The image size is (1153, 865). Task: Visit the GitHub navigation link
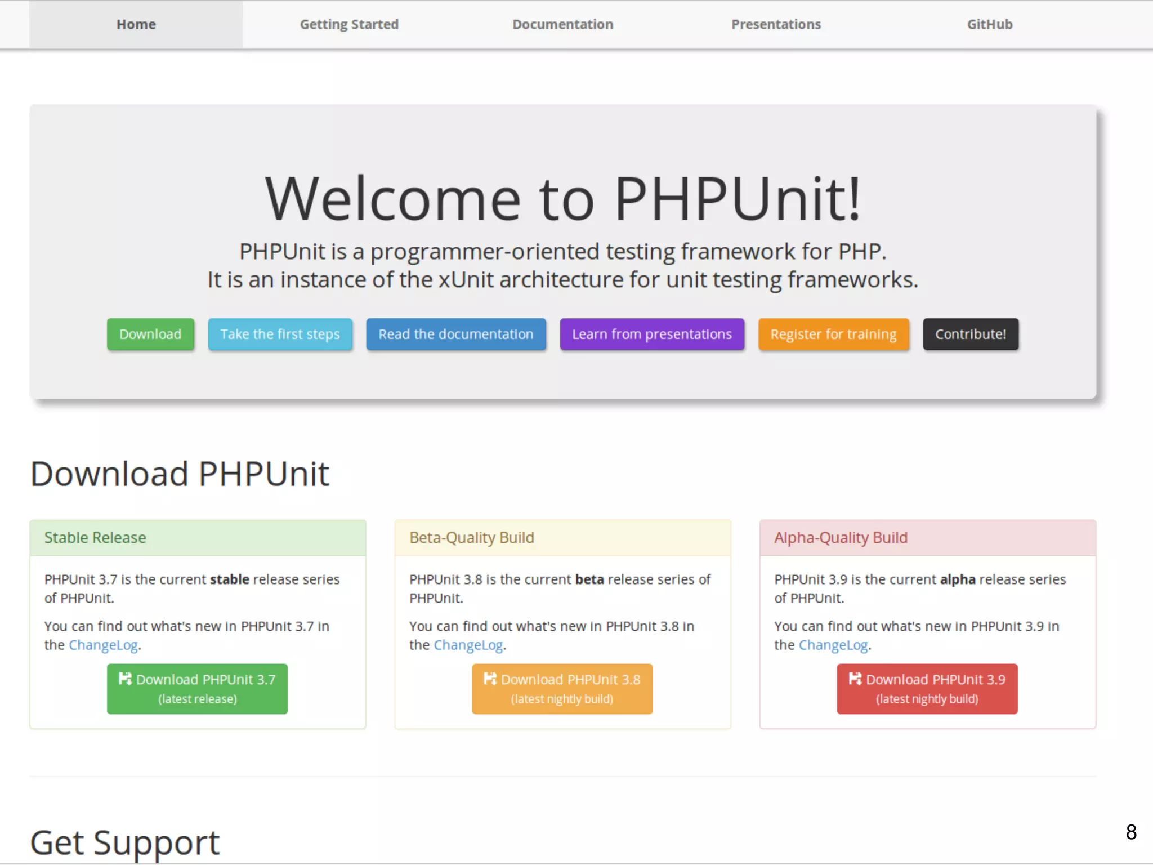(989, 24)
